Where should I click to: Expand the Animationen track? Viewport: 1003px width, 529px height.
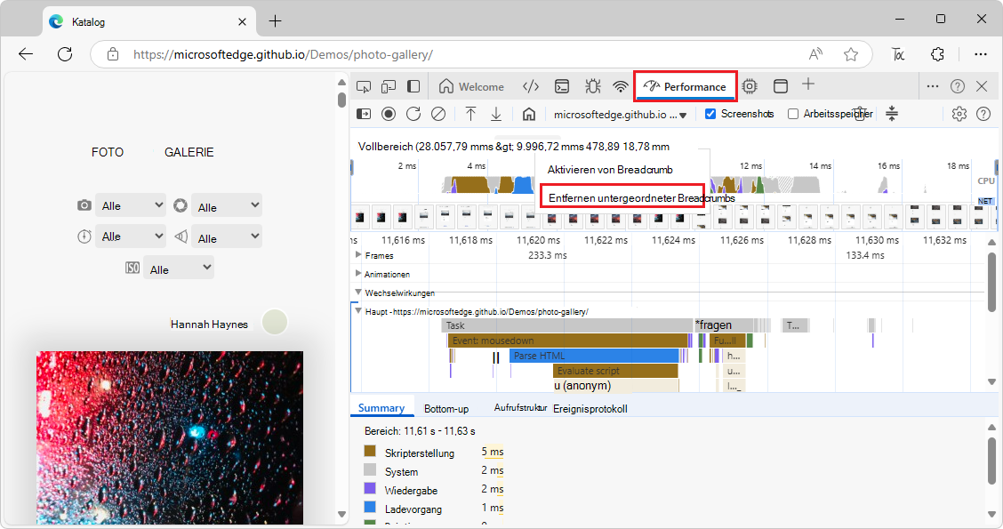[x=358, y=274]
